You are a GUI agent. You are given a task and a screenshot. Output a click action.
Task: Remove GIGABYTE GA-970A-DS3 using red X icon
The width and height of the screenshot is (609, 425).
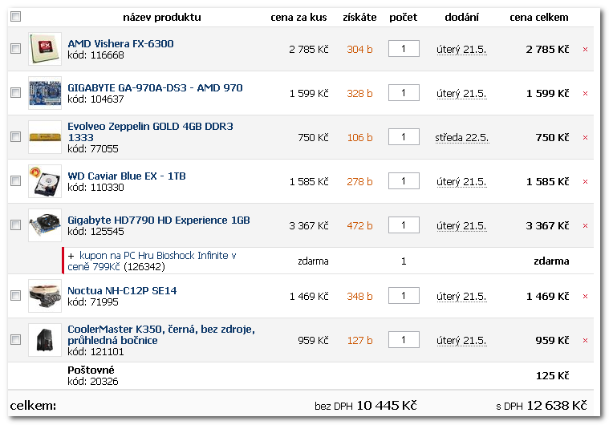point(585,94)
